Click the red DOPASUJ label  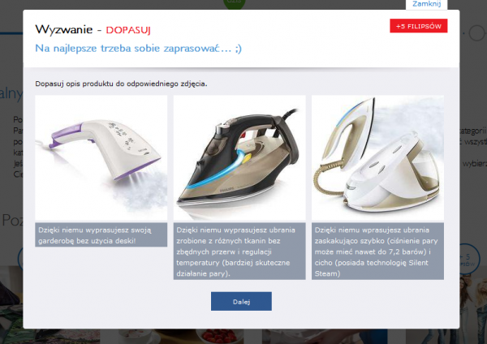[x=128, y=30]
